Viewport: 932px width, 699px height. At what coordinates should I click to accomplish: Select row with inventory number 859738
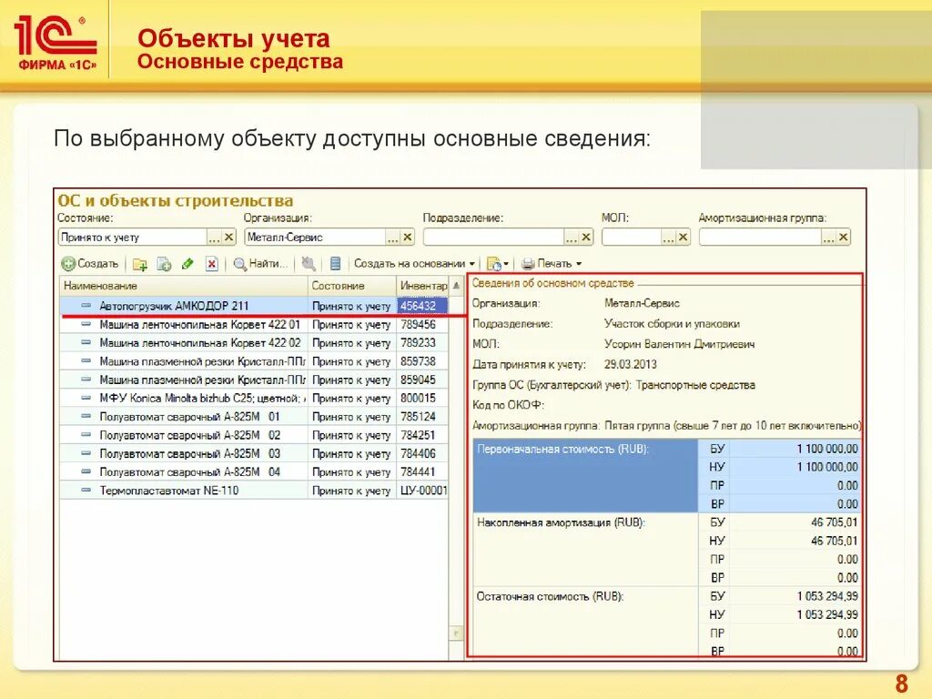254,361
